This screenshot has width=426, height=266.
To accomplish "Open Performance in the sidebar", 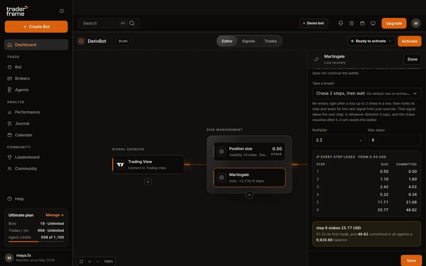I will [x=36, y=112].
